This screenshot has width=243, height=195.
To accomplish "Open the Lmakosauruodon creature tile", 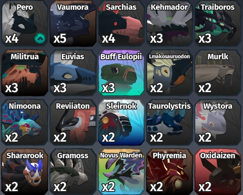I will [170, 73].
